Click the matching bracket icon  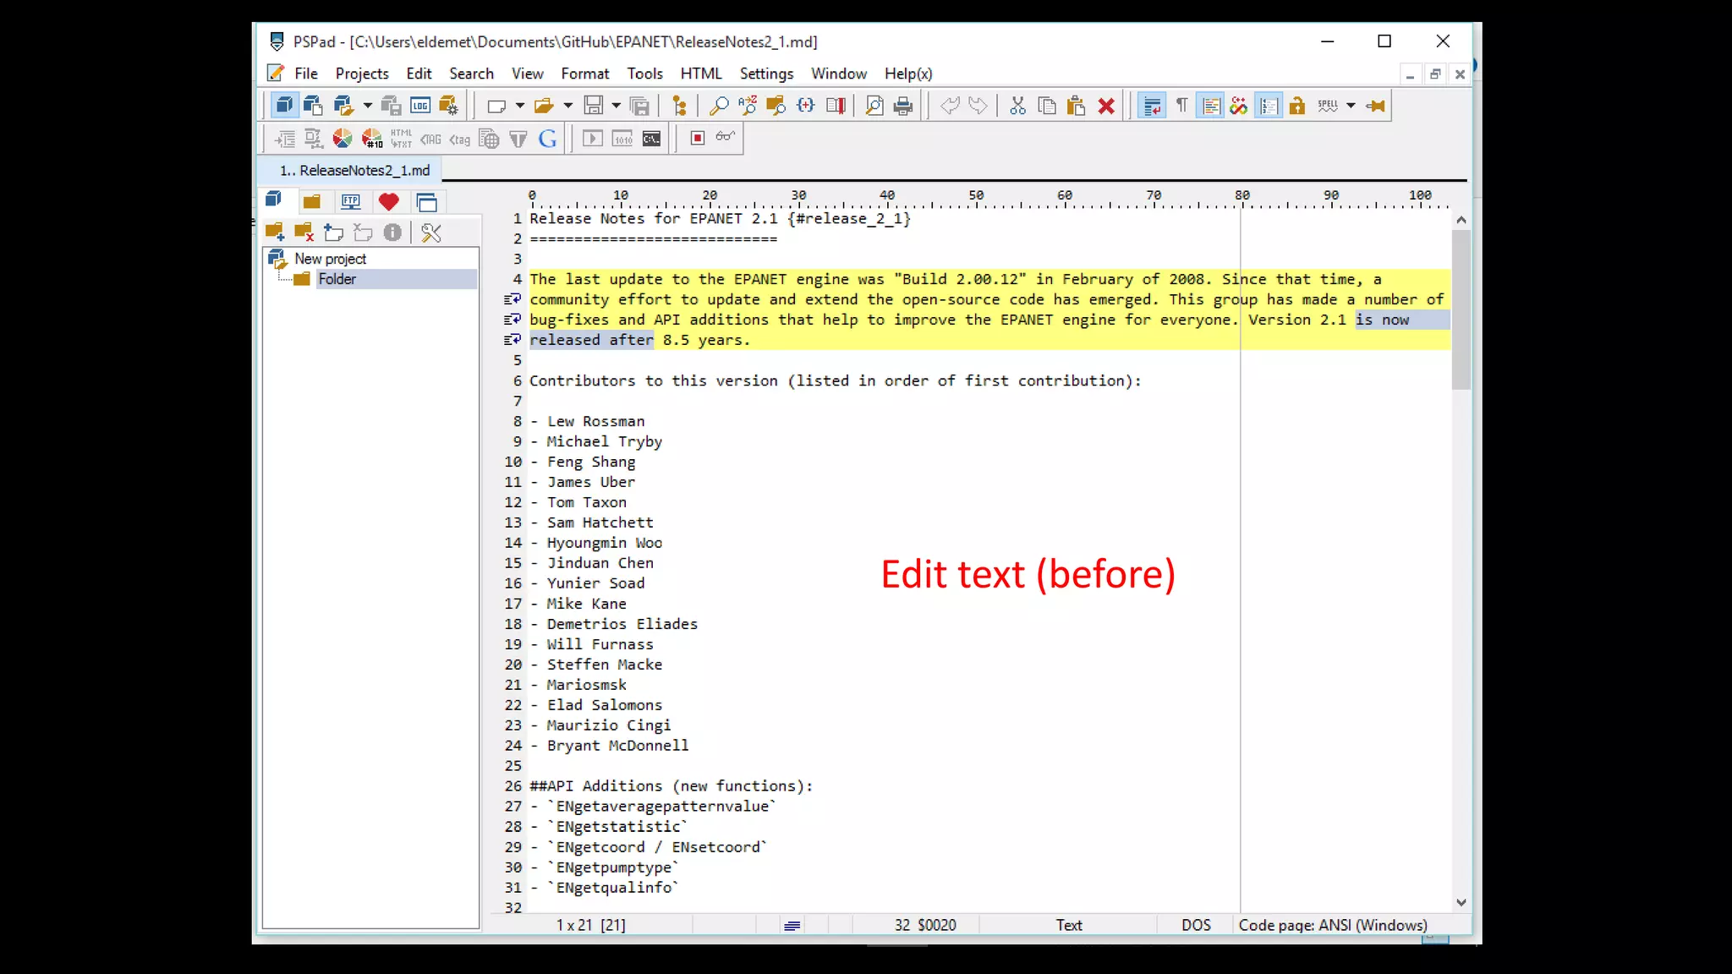point(805,106)
